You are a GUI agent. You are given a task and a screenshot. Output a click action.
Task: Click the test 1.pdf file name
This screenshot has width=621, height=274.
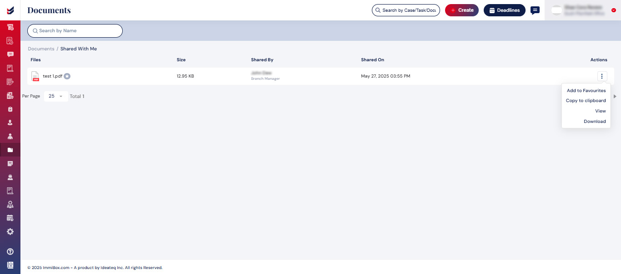(53, 76)
